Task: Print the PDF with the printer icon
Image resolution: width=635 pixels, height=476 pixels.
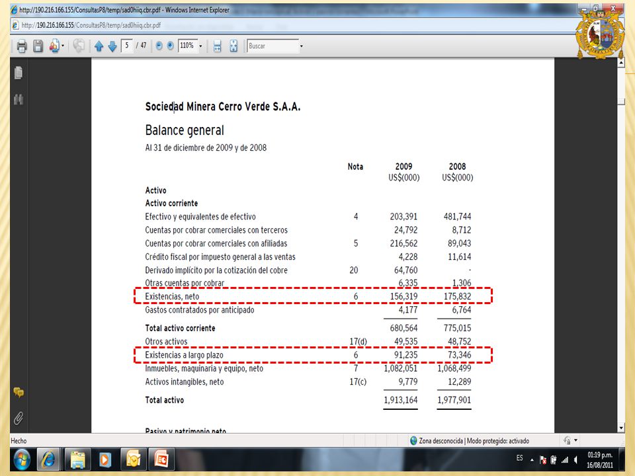Action: 22,46
